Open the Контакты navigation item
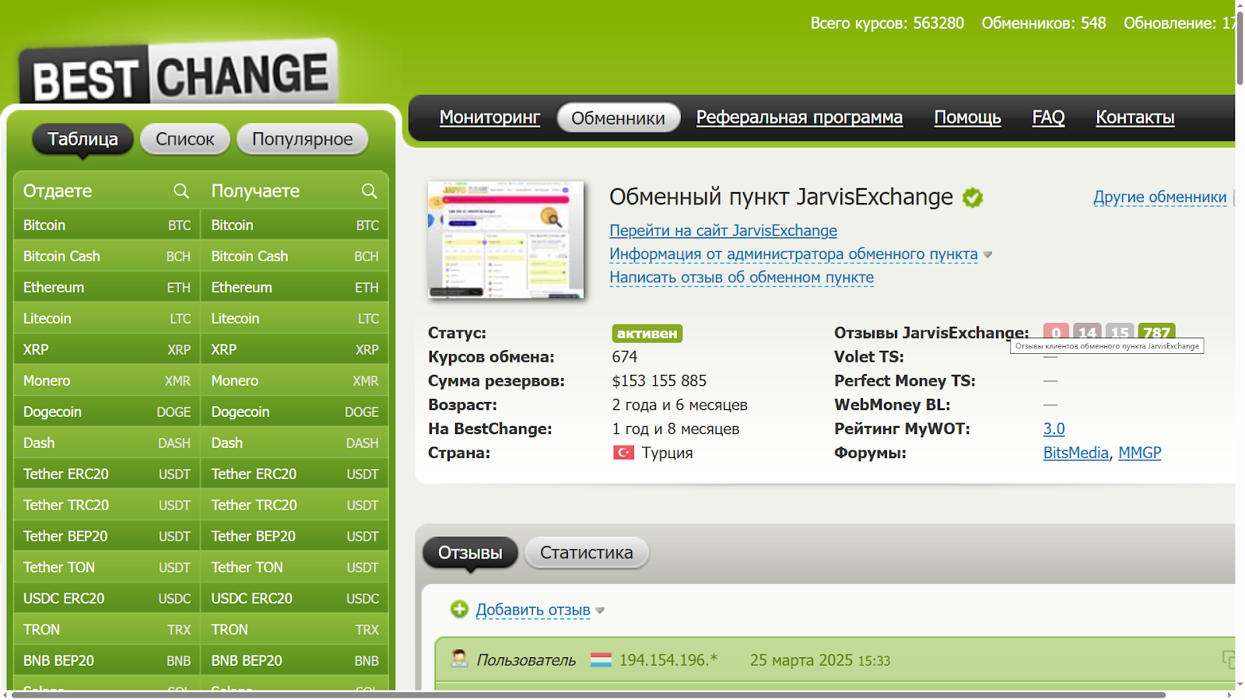 [x=1135, y=117]
